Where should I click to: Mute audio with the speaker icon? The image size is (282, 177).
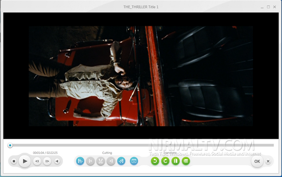57,161
